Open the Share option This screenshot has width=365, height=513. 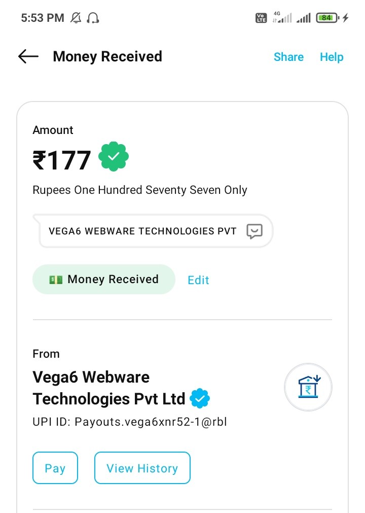pyautogui.click(x=288, y=57)
